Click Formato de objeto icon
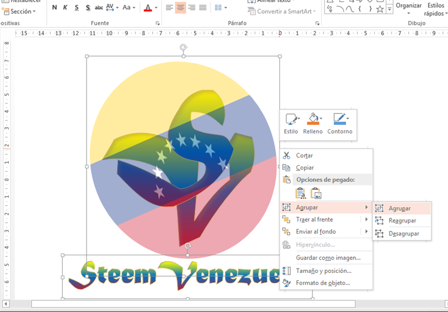 point(287,283)
